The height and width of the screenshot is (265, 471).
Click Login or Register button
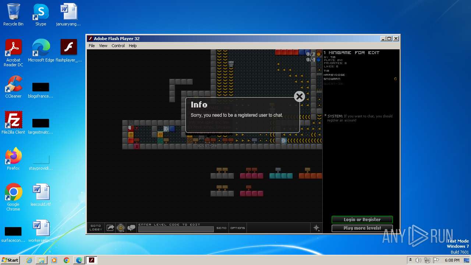(362, 219)
